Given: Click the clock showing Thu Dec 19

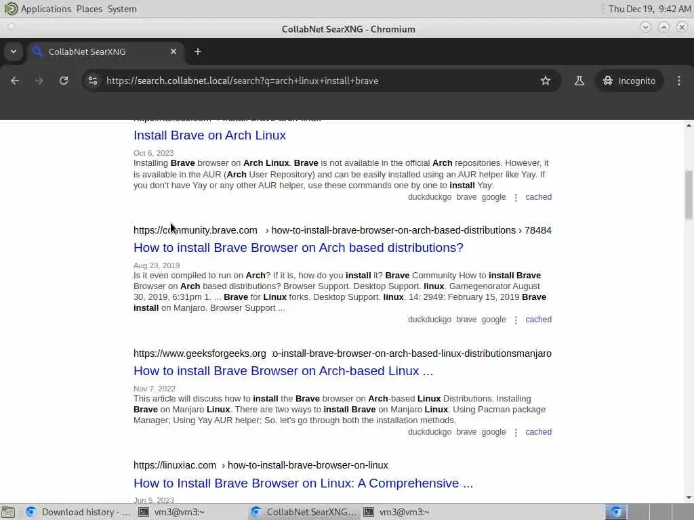Looking at the screenshot, I should pos(649,9).
